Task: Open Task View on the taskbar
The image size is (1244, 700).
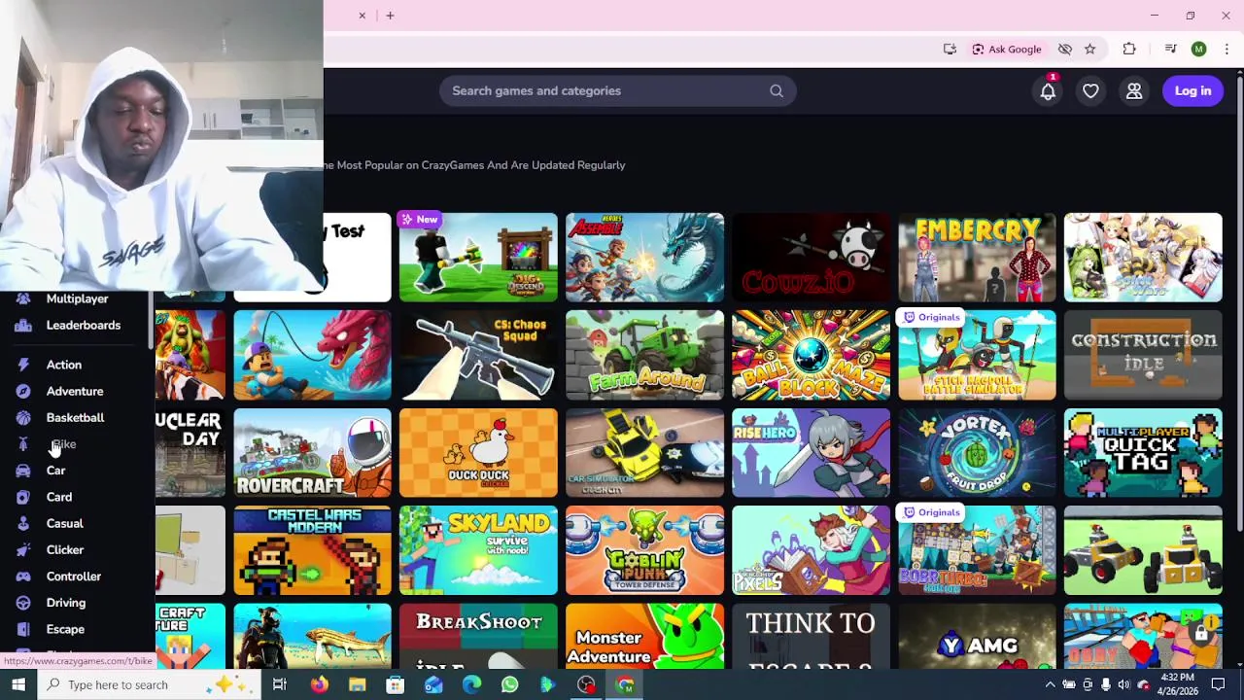Action: click(x=279, y=684)
